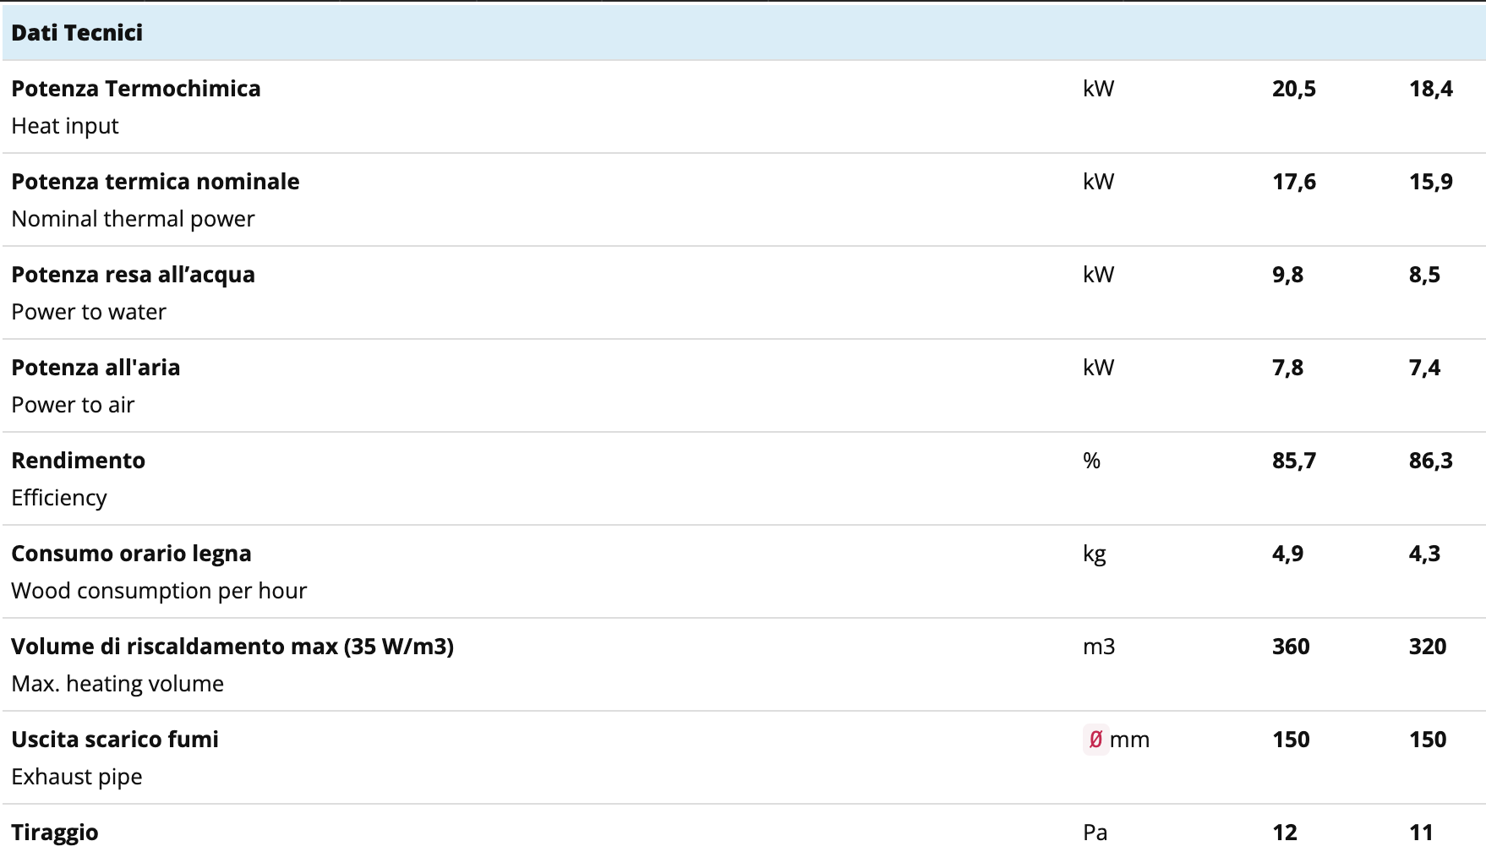Image resolution: width=1486 pixels, height=852 pixels.
Task: Click the Tiraggio row label
Action: click(x=55, y=833)
